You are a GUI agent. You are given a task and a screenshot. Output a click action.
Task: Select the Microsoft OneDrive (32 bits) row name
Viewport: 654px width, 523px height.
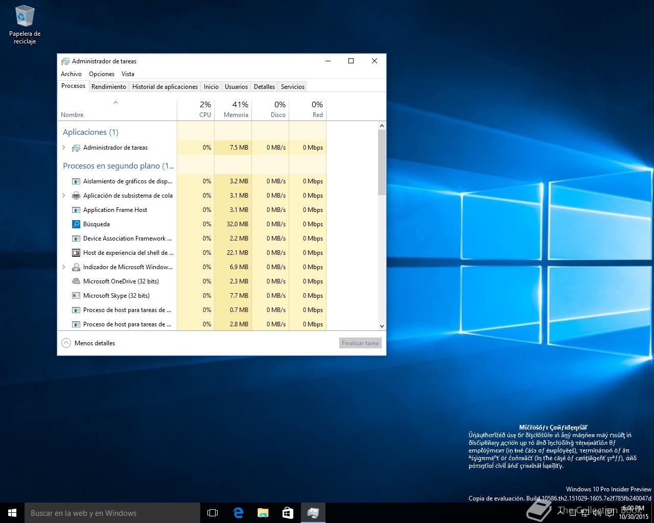(x=121, y=281)
